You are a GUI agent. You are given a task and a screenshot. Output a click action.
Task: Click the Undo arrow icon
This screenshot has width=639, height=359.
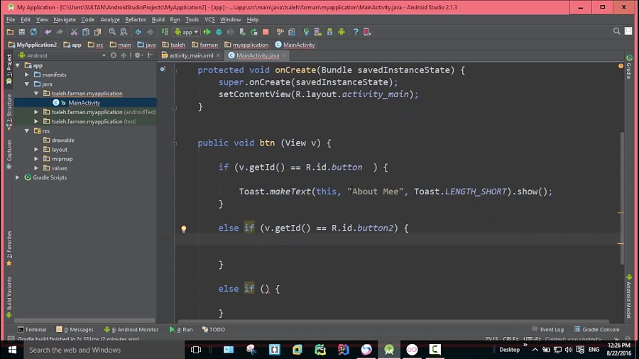48,32
